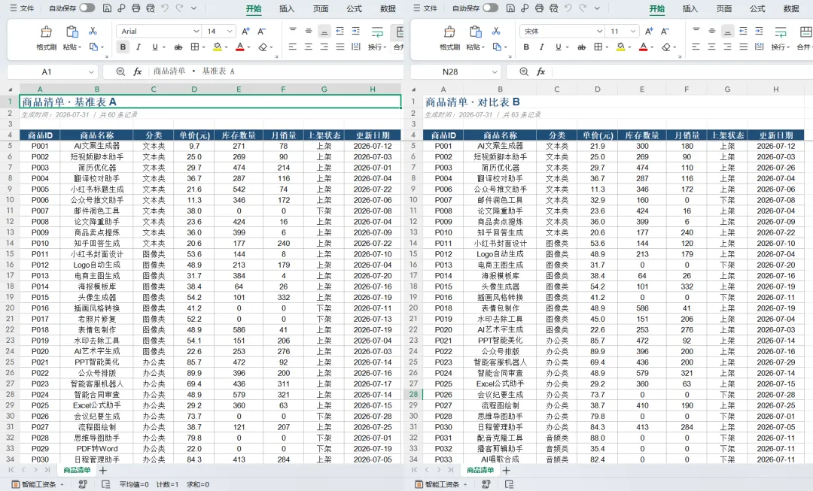Image resolution: width=813 pixels, height=491 pixels.
Task: Add new sheet with plus in right window
Action: [506, 470]
